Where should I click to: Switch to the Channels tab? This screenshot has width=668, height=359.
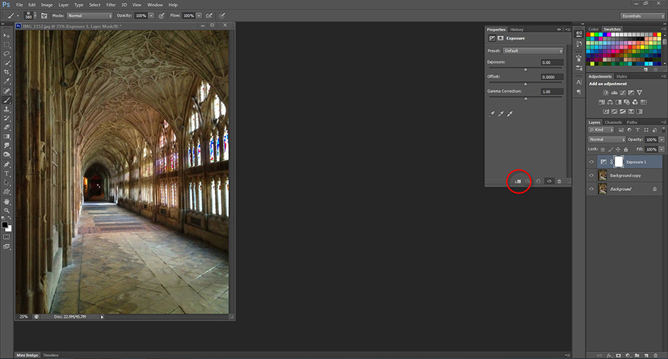(x=613, y=122)
